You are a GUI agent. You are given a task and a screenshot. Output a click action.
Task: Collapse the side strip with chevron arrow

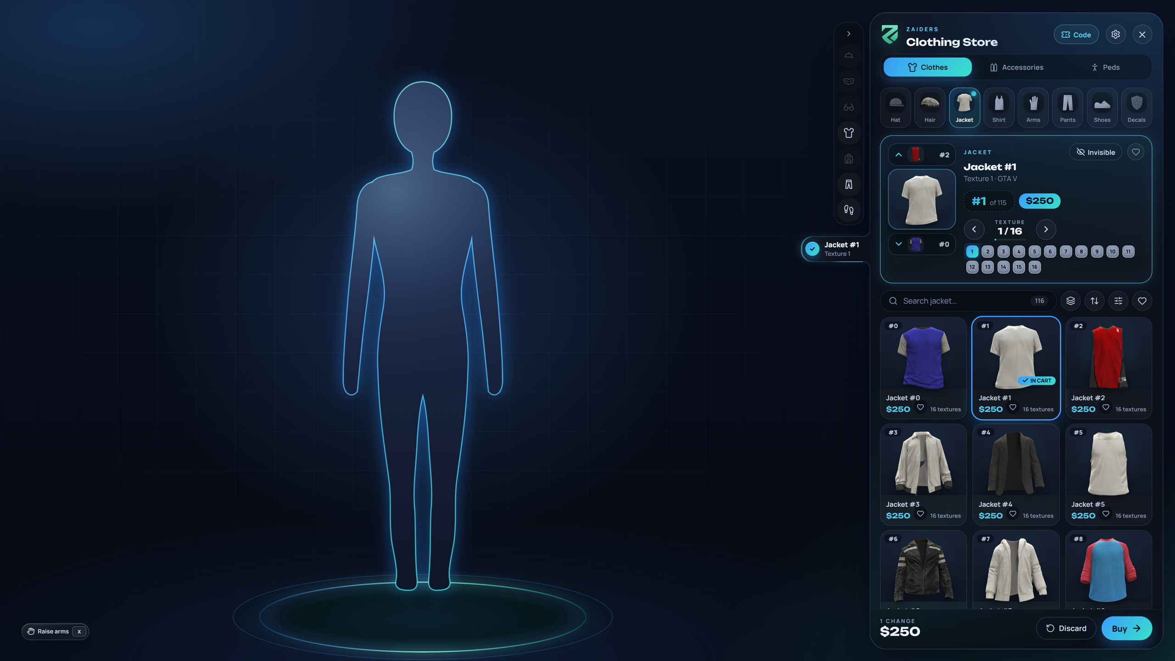coord(849,34)
